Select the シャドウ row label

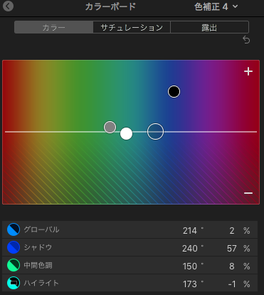point(38,247)
